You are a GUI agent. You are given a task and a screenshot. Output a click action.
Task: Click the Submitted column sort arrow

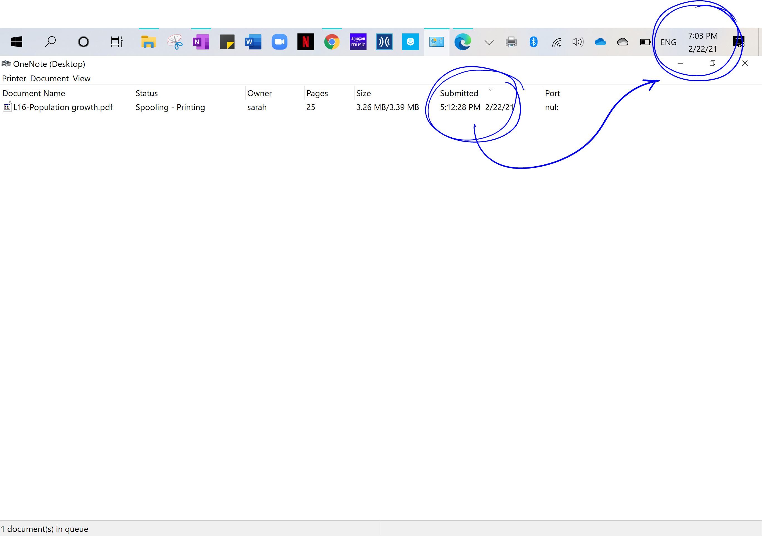(x=490, y=90)
